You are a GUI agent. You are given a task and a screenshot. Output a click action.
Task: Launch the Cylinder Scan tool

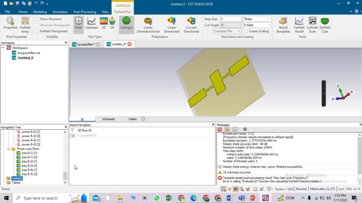point(312,25)
